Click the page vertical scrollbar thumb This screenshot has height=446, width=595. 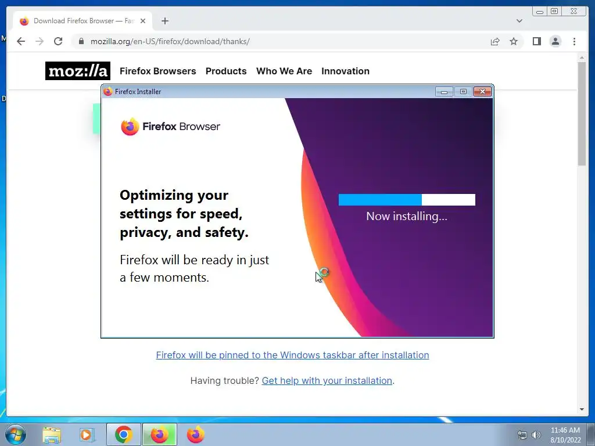click(x=582, y=114)
